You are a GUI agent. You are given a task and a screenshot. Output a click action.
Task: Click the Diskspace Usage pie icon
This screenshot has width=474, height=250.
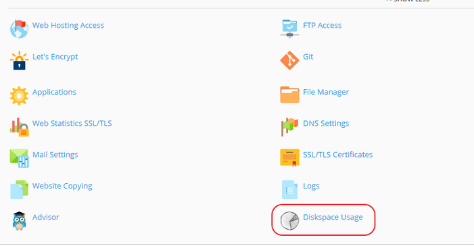(289, 221)
